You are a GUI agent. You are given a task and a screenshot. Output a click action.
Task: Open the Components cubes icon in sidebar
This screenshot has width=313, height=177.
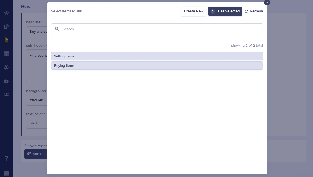tap(7, 67)
